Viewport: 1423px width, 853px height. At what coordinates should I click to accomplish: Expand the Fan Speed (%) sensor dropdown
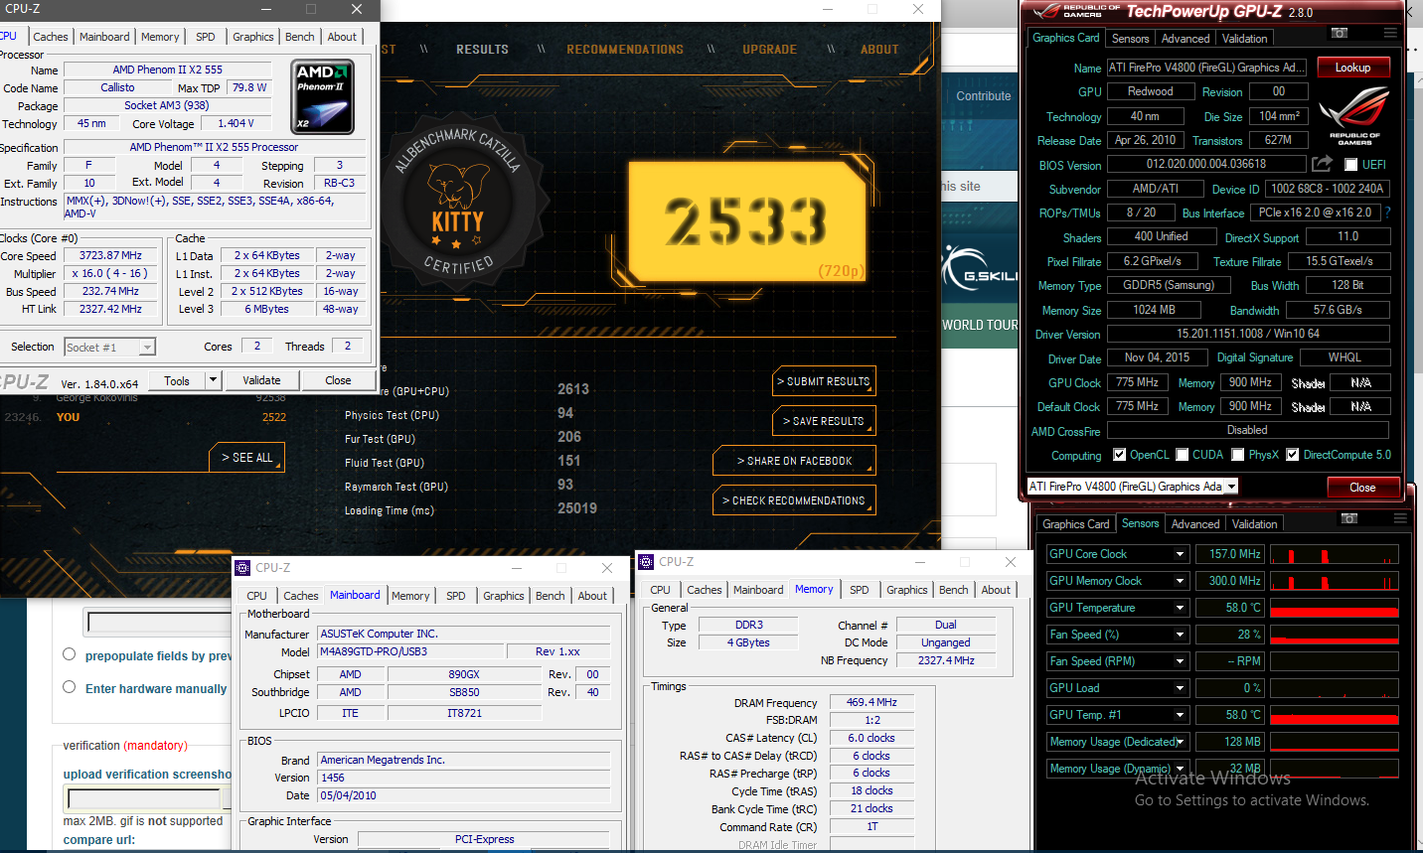pos(1181,635)
